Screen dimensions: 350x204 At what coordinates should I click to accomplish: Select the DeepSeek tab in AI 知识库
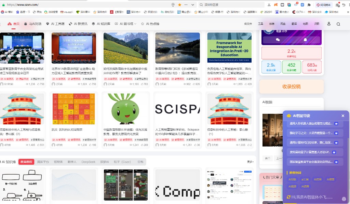(x=88, y=162)
